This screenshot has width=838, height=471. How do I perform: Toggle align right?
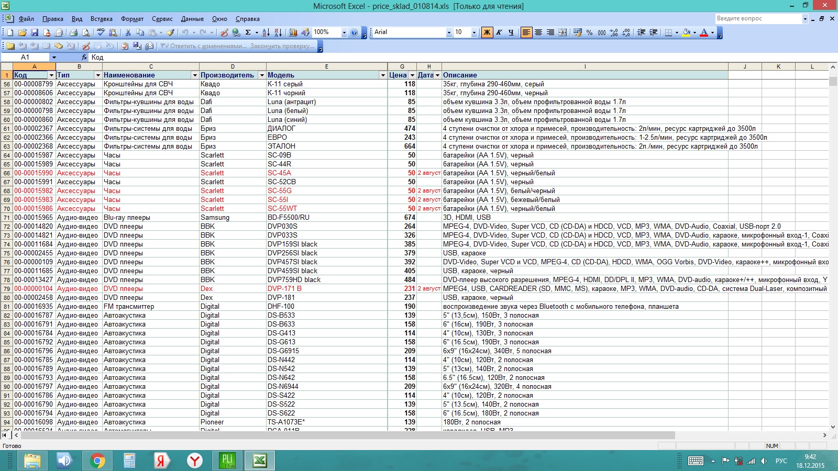click(x=550, y=32)
